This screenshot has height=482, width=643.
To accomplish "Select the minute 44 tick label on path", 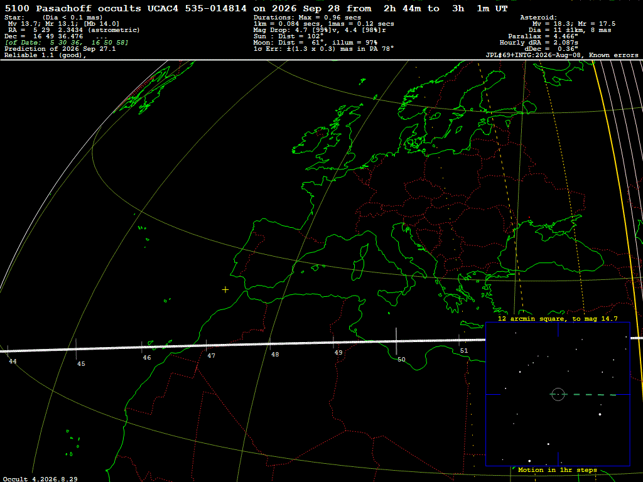I will [13, 361].
